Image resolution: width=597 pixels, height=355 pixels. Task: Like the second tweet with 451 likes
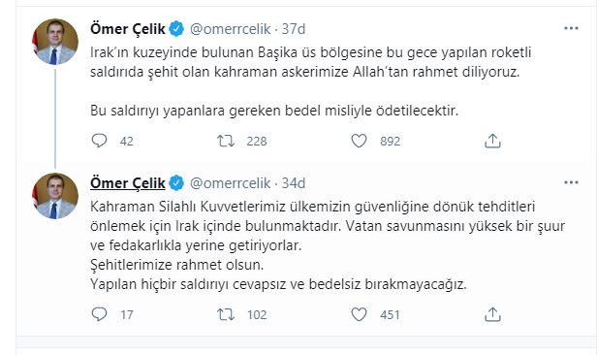[x=359, y=314]
